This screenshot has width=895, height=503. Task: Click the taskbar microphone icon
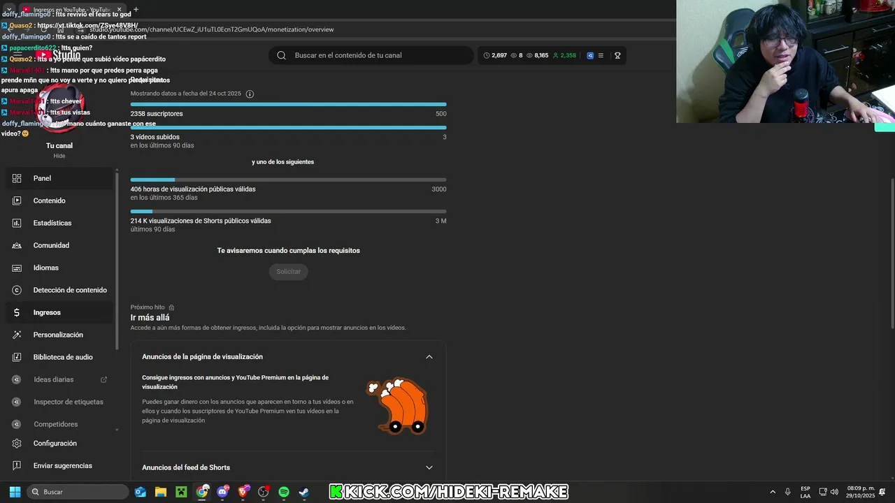[787, 492]
